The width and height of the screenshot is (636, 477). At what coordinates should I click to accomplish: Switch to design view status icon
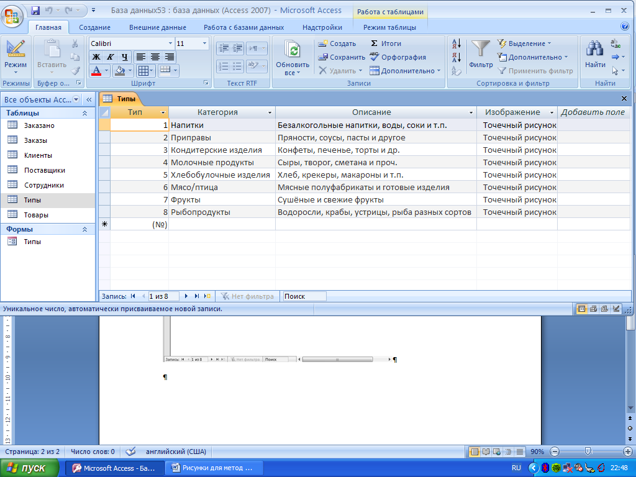(616, 309)
